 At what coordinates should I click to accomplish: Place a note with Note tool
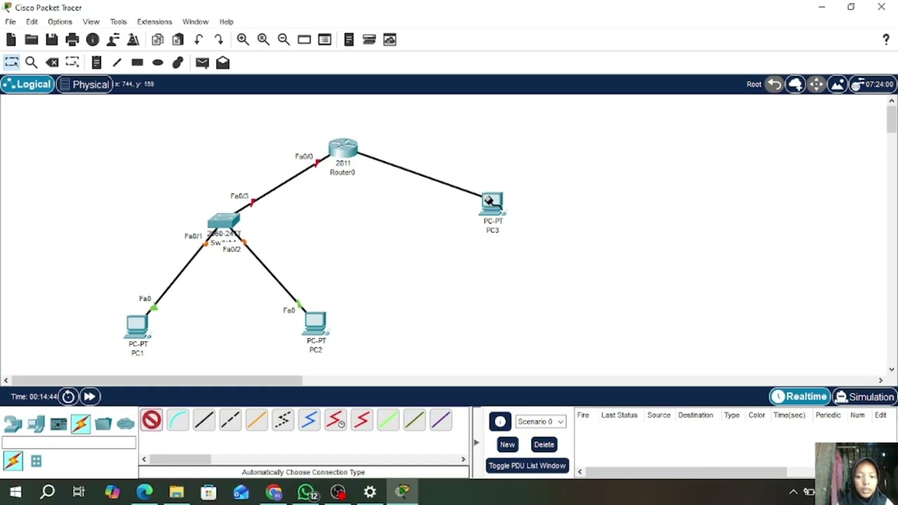96,62
